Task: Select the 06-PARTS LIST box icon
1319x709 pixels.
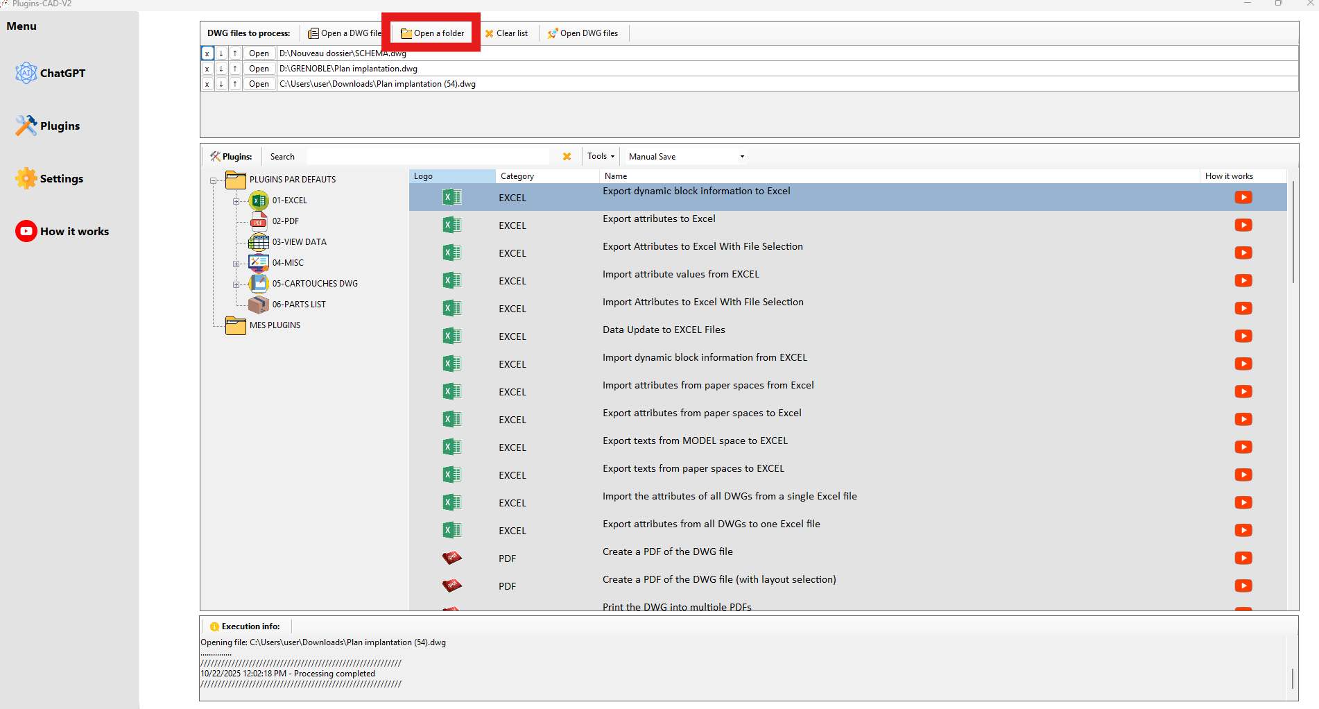Action: coord(259,305)
